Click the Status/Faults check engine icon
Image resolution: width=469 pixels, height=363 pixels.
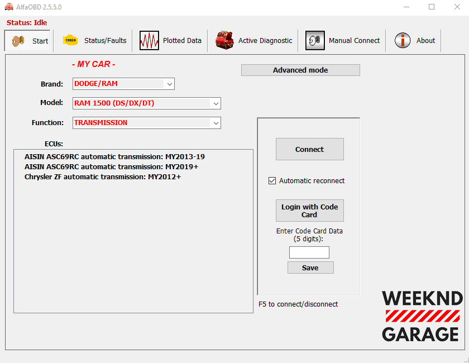click(x=70, y=40)
